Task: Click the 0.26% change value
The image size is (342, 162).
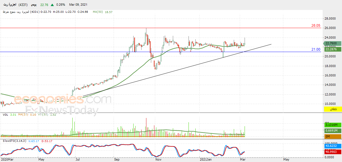Action: tap(61, 5)
